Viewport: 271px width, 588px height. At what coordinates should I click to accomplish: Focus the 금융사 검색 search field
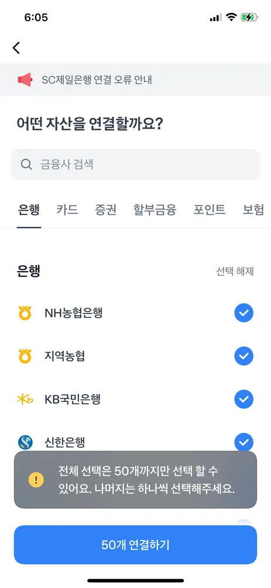135,164
